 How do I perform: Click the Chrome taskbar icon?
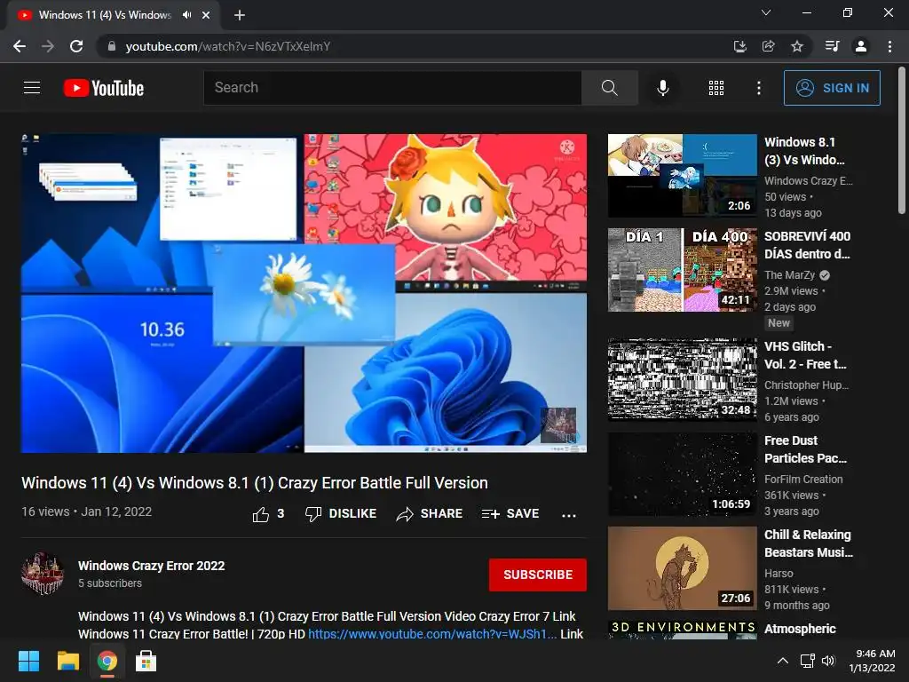point(107,661)
